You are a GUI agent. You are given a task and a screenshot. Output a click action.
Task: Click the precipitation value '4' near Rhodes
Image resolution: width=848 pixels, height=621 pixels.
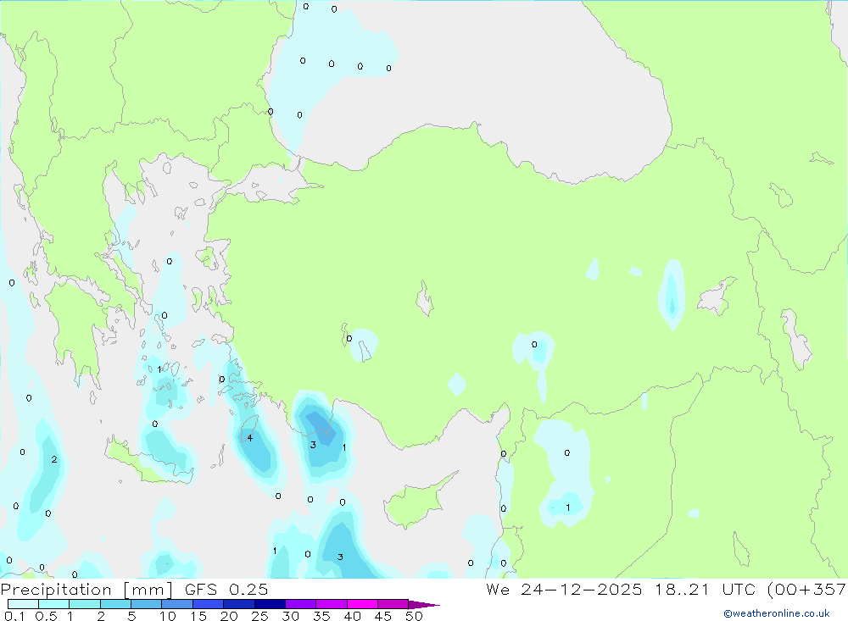[x=250, y=438]
